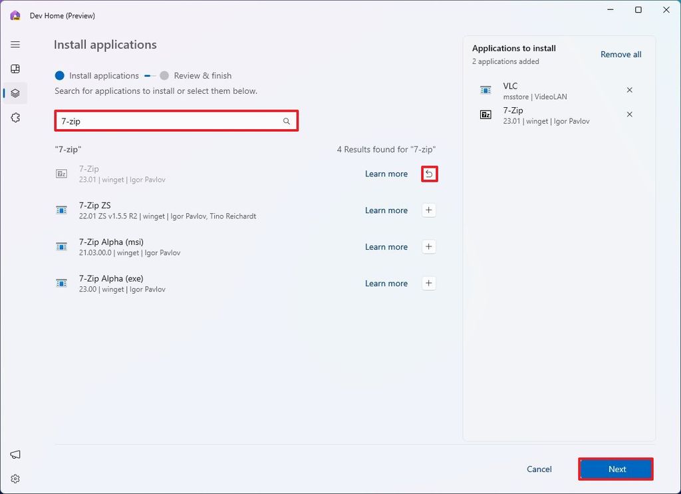Click the Remove all link

pyautogui.click(x=620, y=54)
